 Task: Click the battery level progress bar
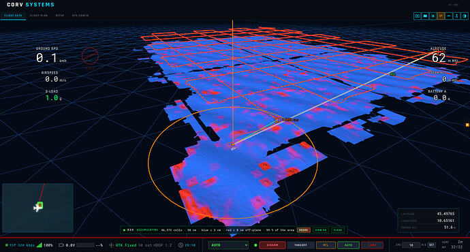85,245
